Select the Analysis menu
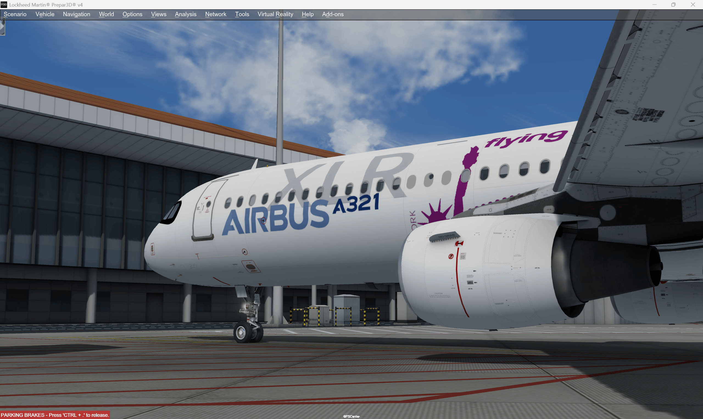The width and height of the screenshot is (703, 419). click(186, 14)
